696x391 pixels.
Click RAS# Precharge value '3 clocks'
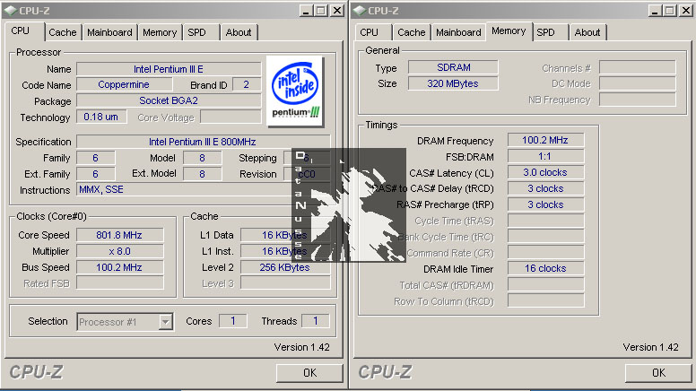[545, 204]
